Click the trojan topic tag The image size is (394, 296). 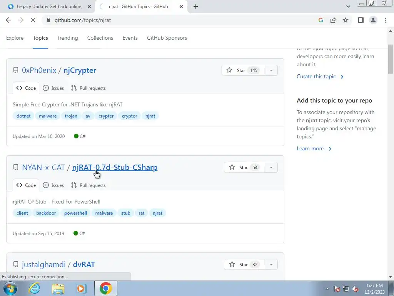71,116
